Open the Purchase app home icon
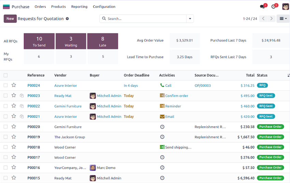Viewport: 290px width, 183px height. (x=6, y=6)
